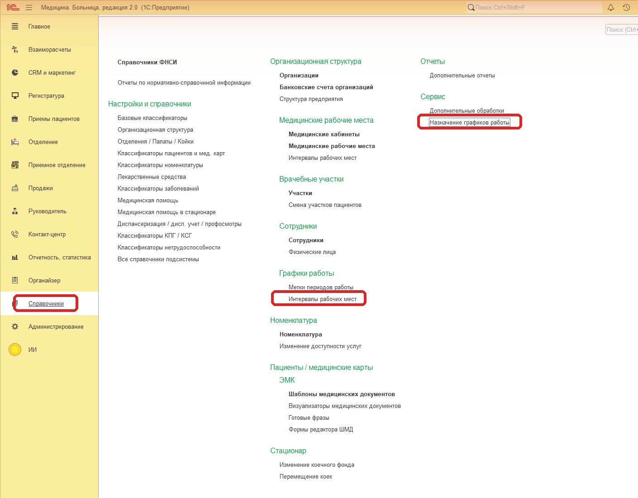The width and height of the screenshot is (638, 498).
Task: Open Смена участков пациентов link
Action: tap(325, 205)
